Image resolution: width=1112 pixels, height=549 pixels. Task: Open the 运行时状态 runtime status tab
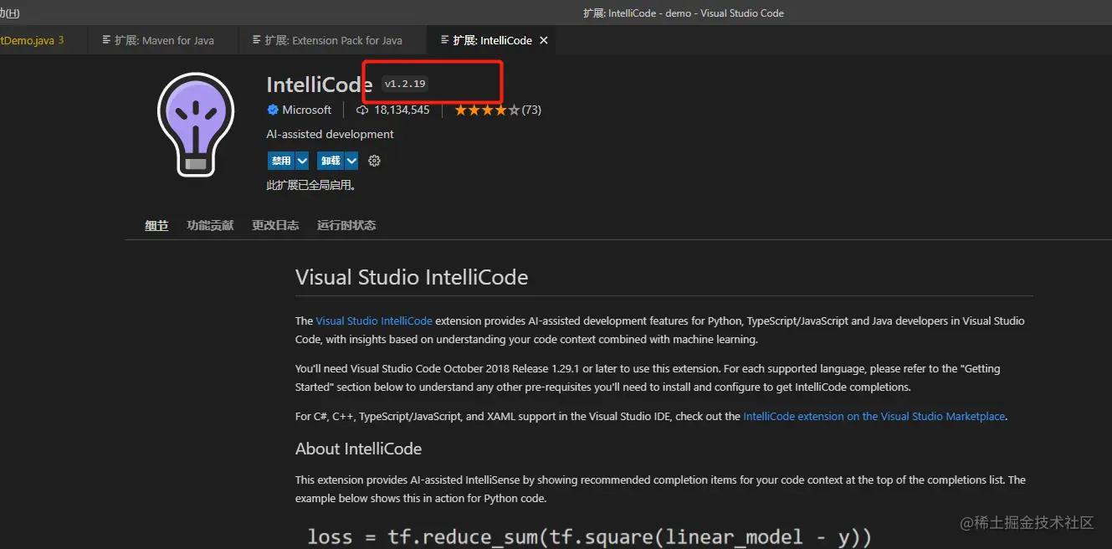click(x=346, y=225)
